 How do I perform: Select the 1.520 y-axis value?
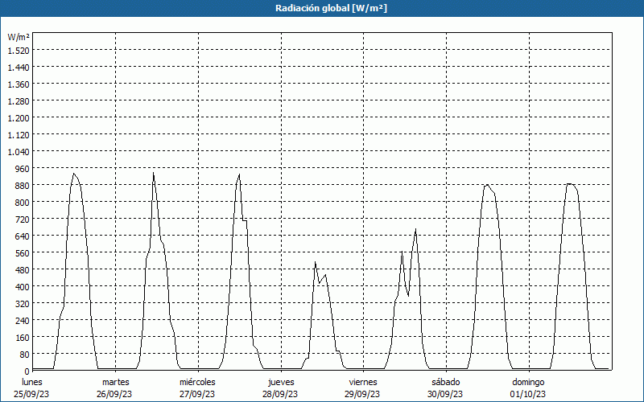click(19, 50)
